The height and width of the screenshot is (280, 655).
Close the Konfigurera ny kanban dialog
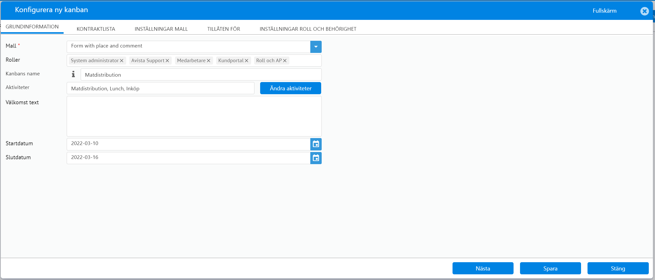point(644,11)
